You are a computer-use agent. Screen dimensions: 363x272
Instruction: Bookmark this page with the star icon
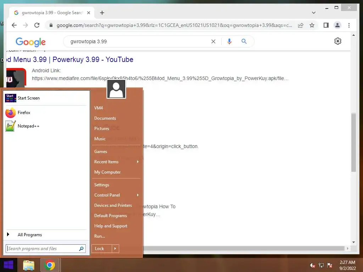tap(312, 25)
